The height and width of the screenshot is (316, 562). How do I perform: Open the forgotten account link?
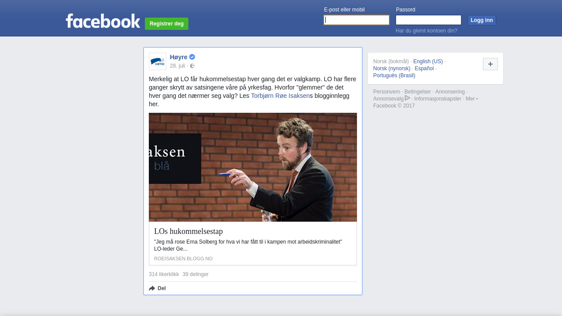426,31
